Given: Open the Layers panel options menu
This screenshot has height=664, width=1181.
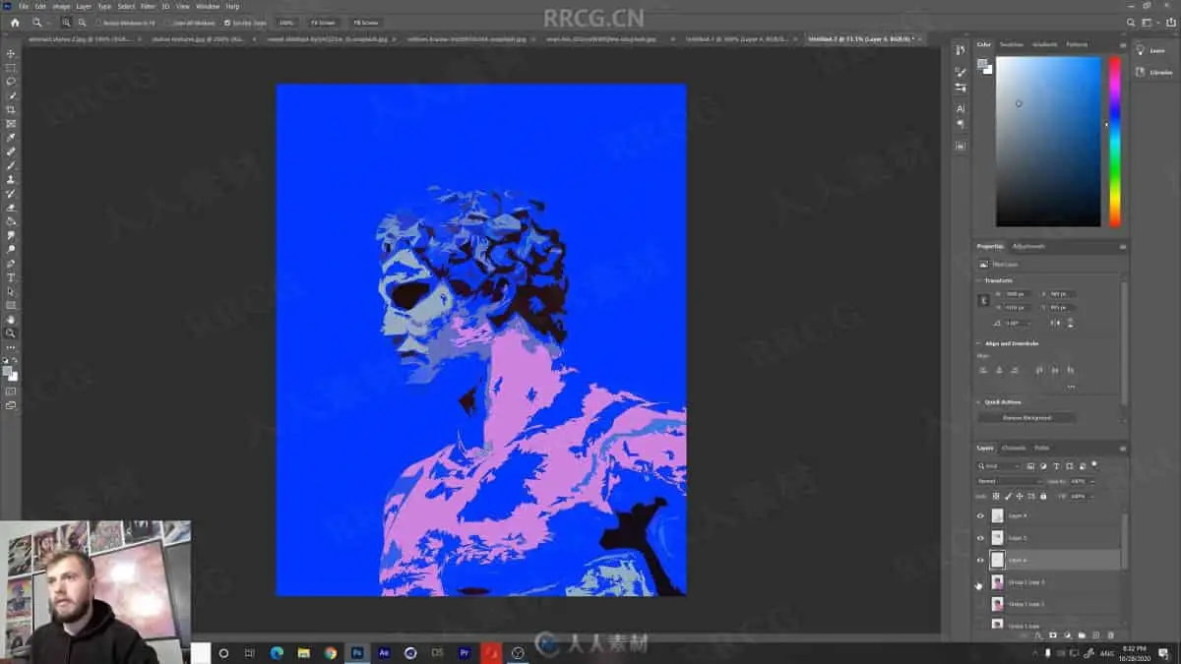Looking at the screenshot, I should click(x=1122, y=448).
